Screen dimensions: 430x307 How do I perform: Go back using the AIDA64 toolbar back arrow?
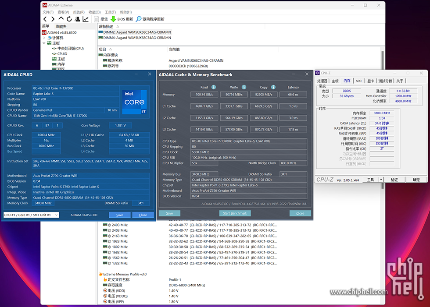click(45, 19)
